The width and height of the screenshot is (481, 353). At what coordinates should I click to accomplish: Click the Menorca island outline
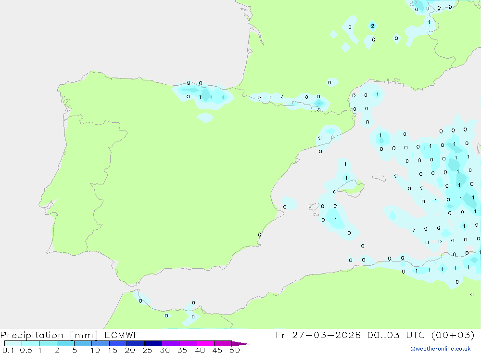379,178
